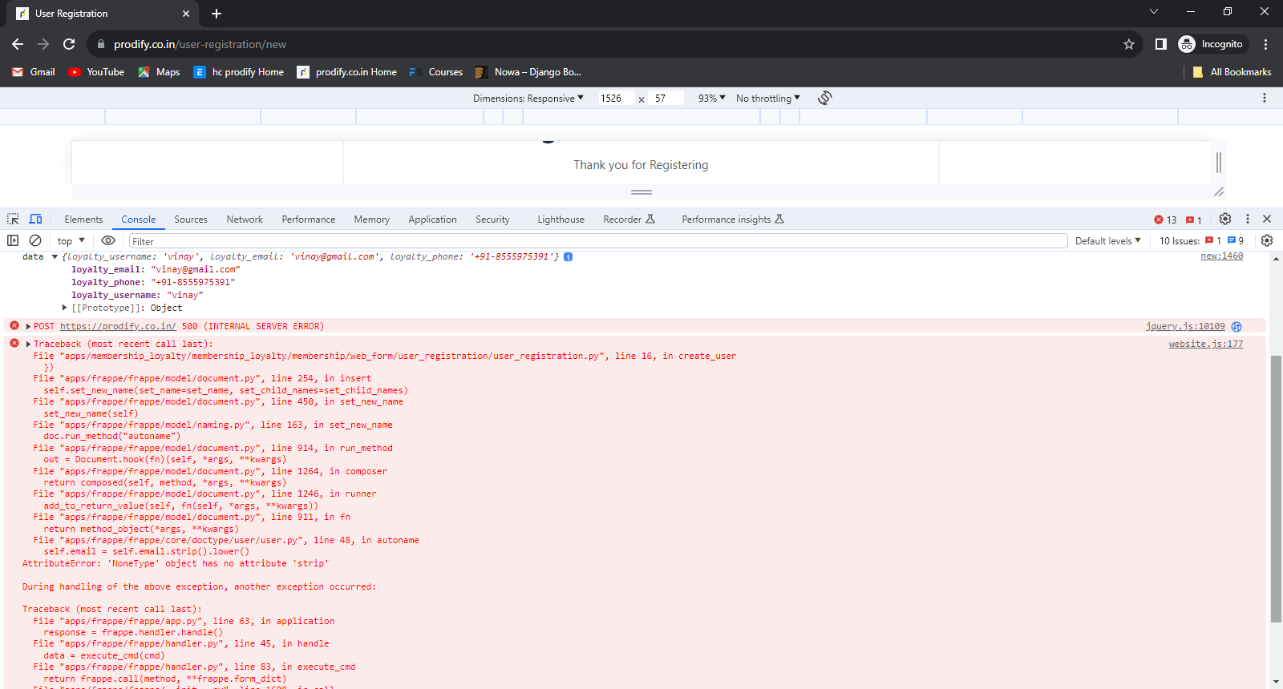Open the Default levels dropdown

click(1108, 241)
